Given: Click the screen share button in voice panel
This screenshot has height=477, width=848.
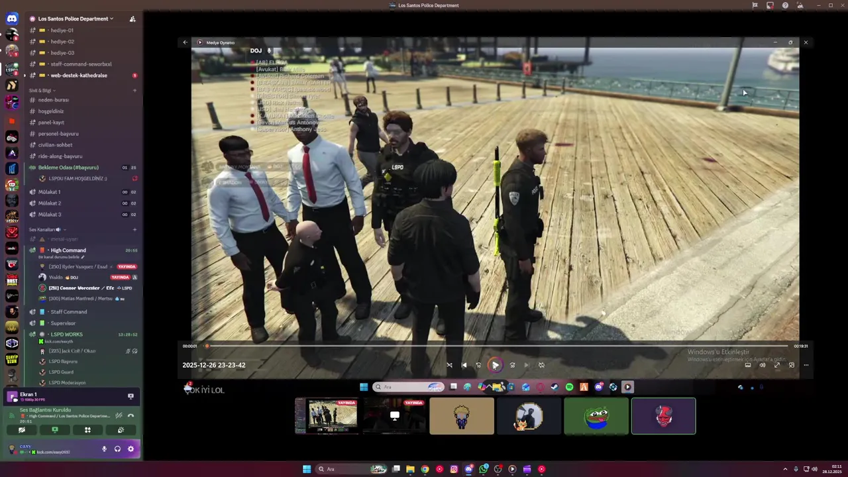Looking at the screenshot, I should tap(54, 430).
